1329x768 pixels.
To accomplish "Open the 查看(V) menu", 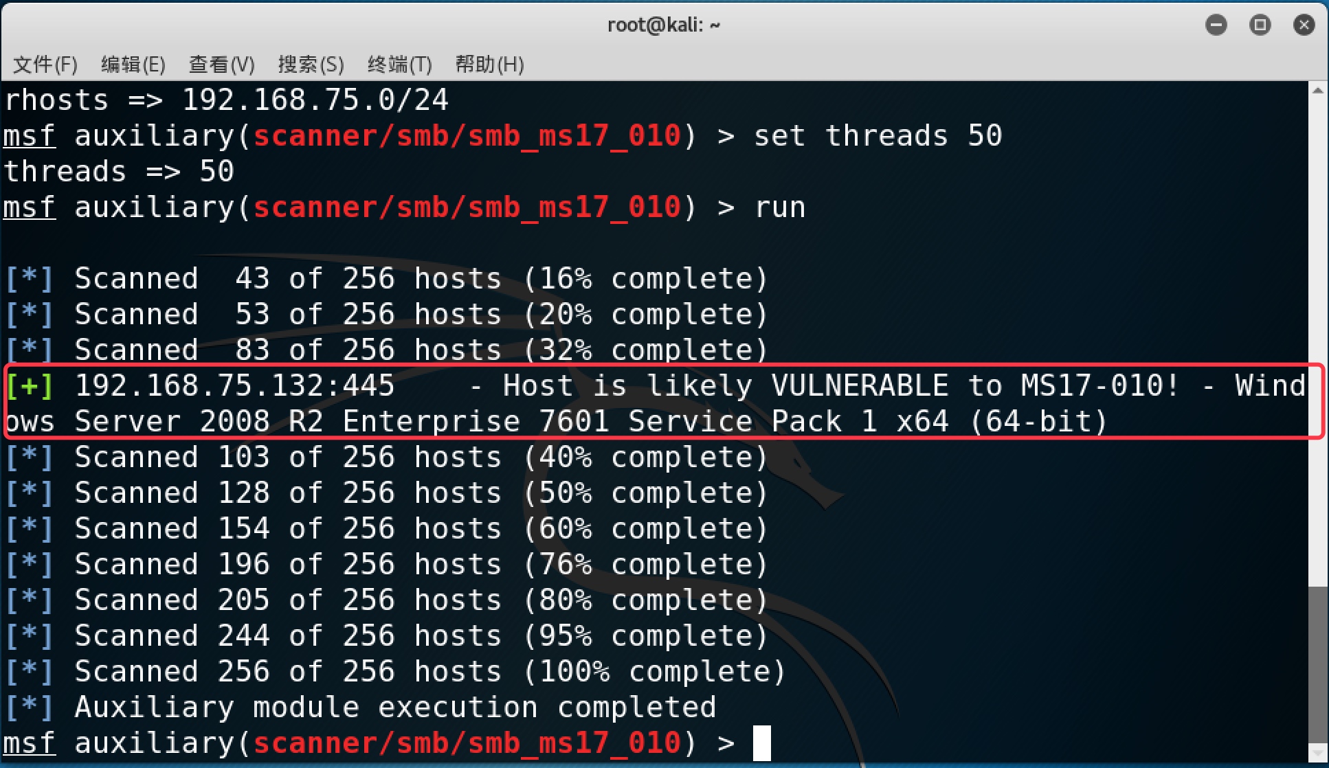I will coord(222,64).
